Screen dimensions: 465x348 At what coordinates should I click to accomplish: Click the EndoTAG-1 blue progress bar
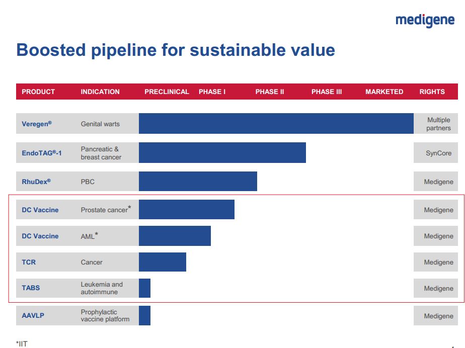pos(222,153)
